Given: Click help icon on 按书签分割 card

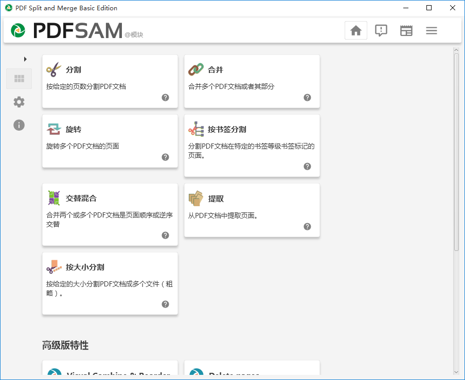Looking at the screenshot, I should (x=307, y=167).
